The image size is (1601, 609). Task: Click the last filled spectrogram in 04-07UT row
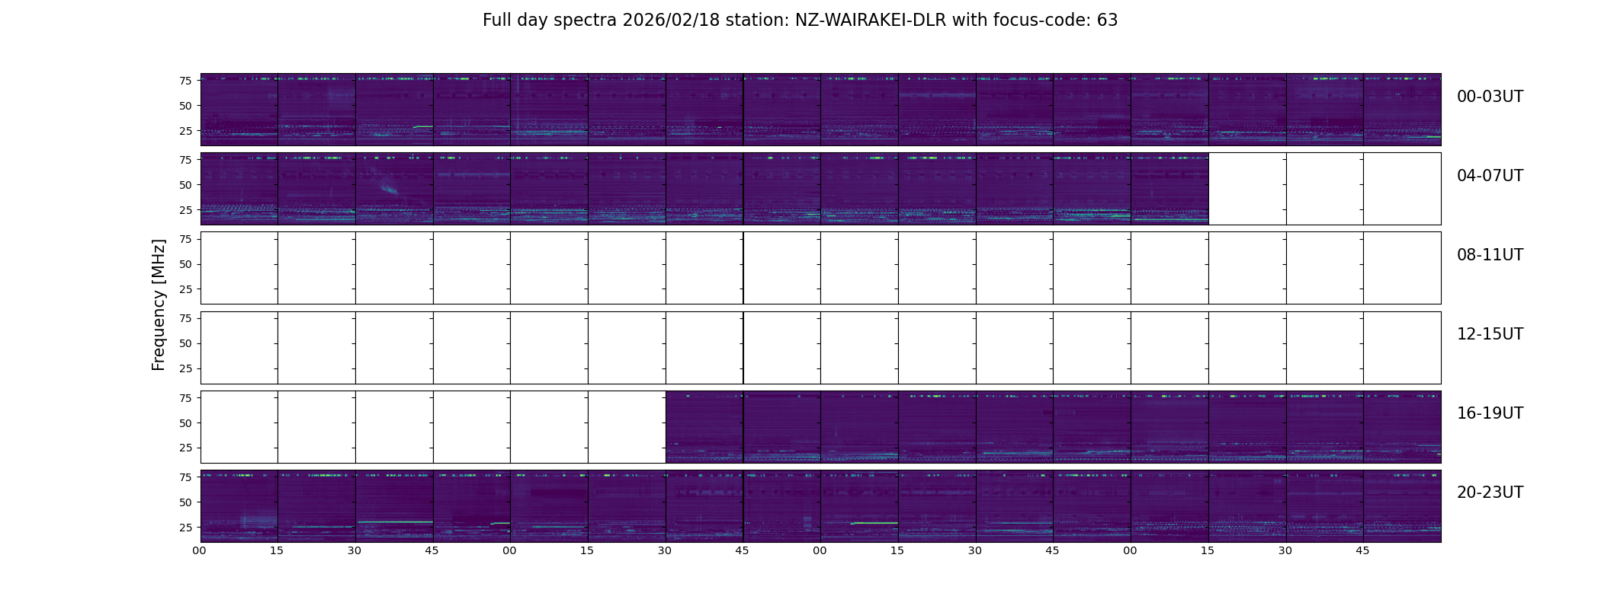pos(1170,189)
